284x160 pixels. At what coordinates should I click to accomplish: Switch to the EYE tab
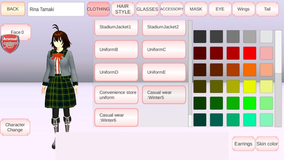[x=220, y=9]
